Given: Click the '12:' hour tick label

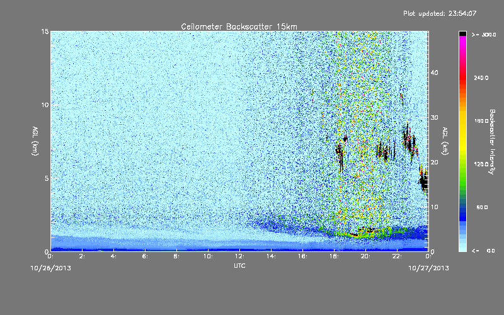Looking at the screenshot, I should point(240,256).
